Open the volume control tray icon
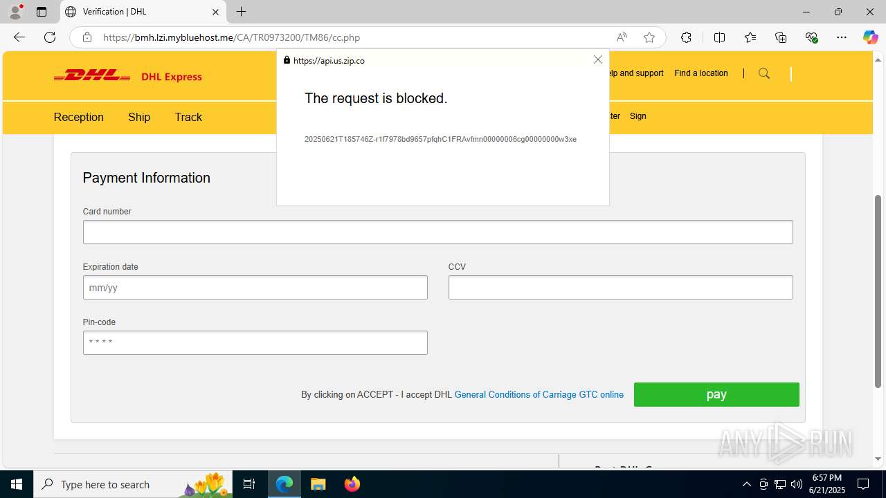886x498 pixels. (x=797, y=484)
